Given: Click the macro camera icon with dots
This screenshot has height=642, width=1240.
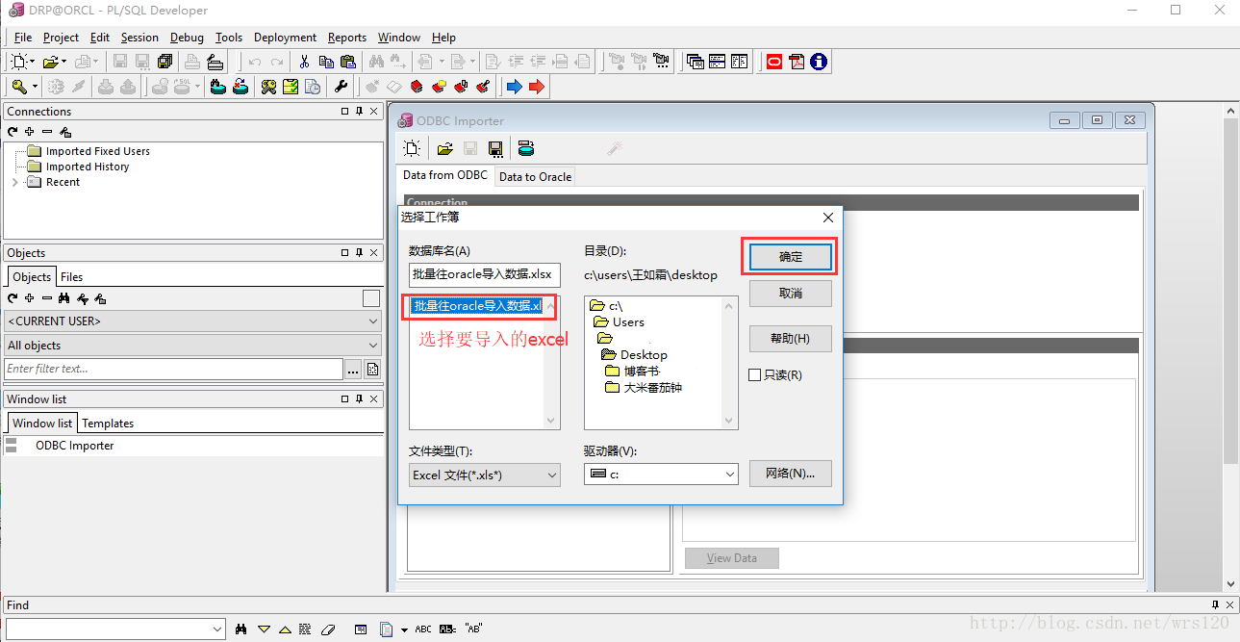Looking at the screenshot, I should tap(661, 62).
